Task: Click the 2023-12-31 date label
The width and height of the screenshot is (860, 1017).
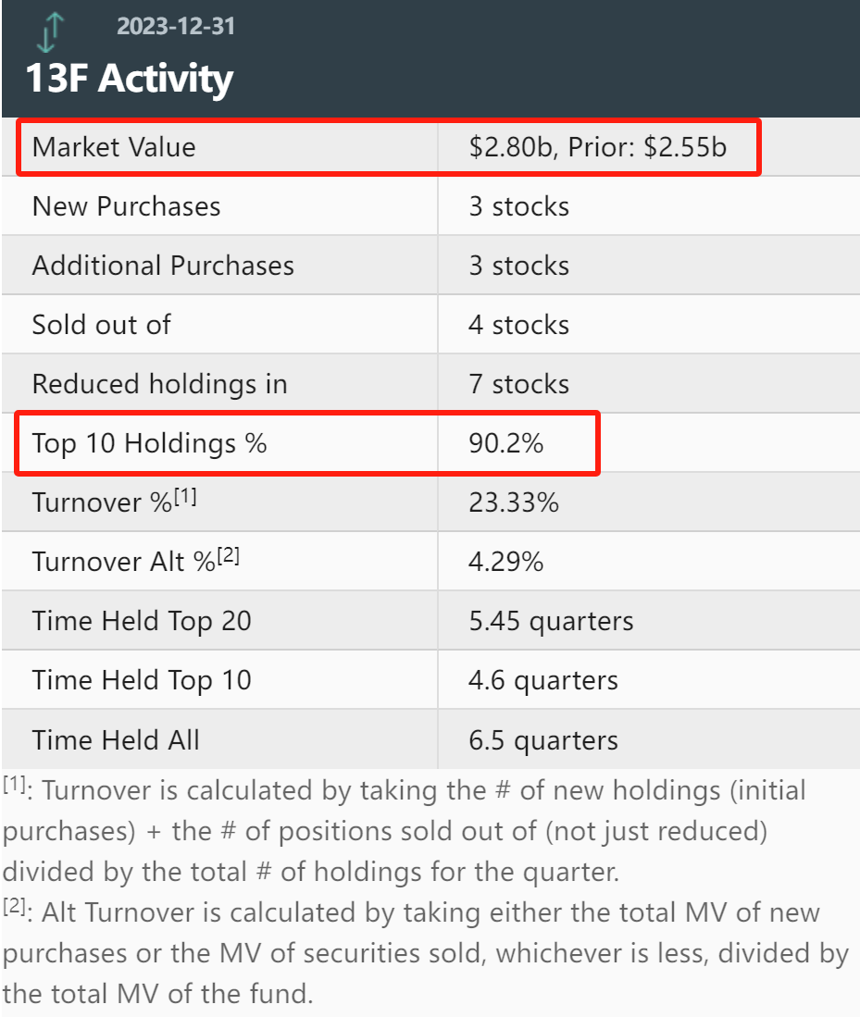Action: [176, 27]
